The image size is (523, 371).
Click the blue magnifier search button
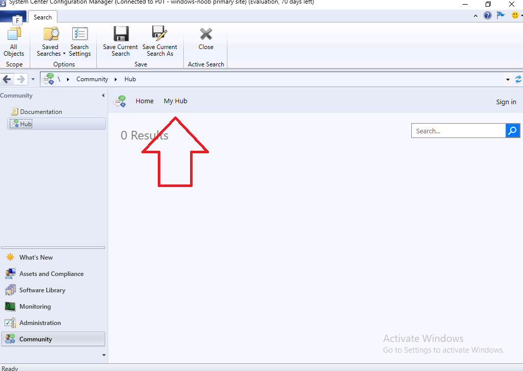[x=513, y=131]
